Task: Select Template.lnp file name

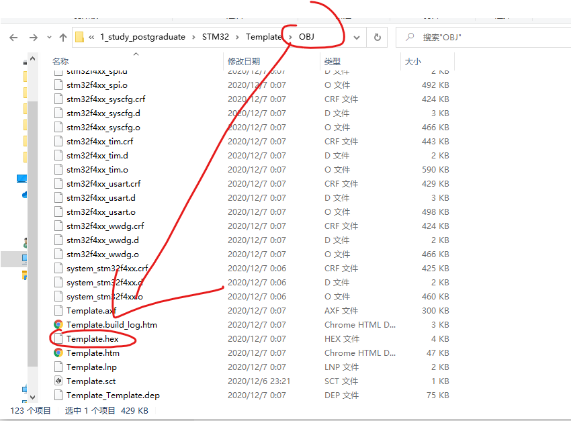Action: (x=91, y=367)
